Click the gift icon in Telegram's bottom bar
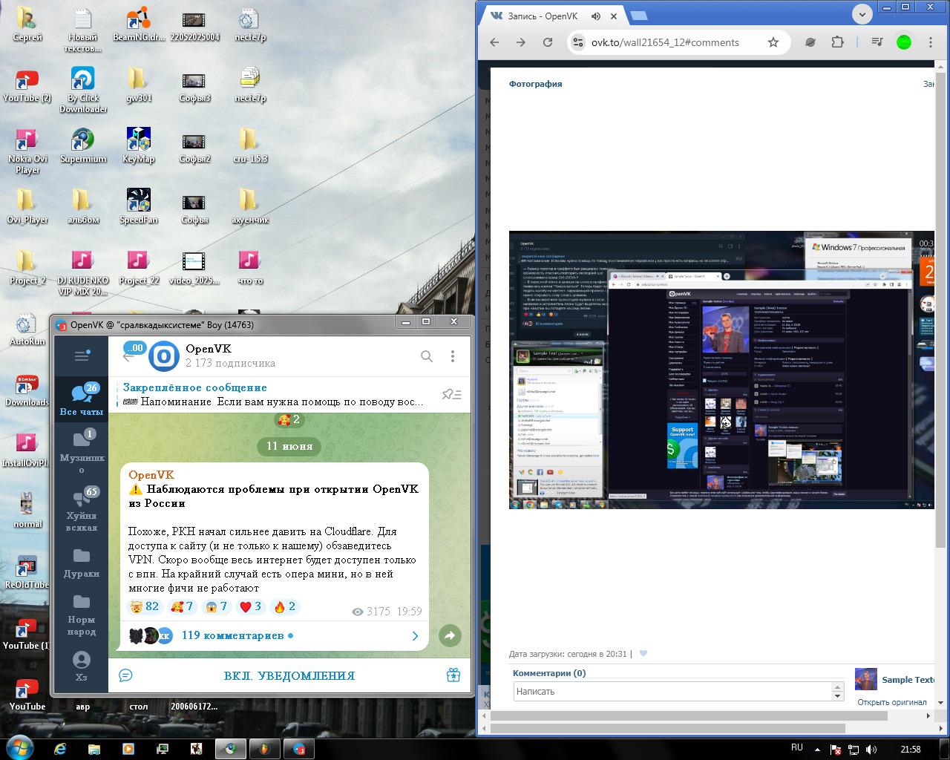This screenshot has height=760, width=950. (x=453, y=675)
